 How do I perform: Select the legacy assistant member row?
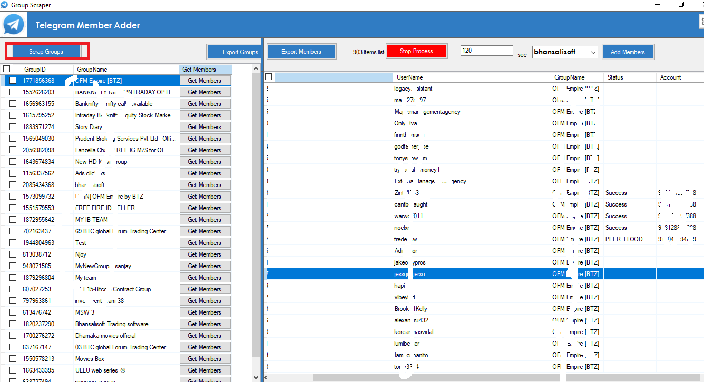(x=484, y=89)
